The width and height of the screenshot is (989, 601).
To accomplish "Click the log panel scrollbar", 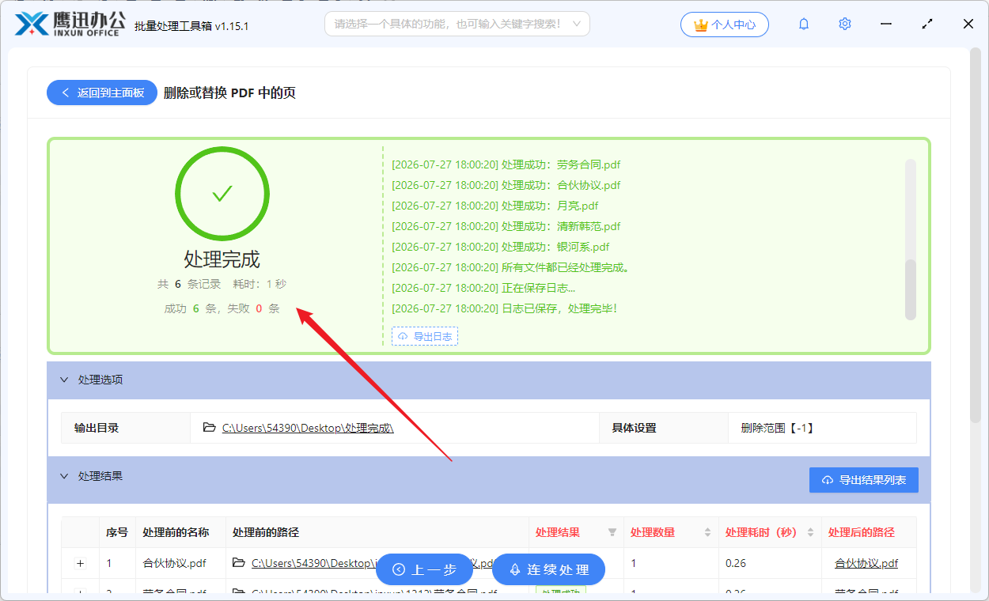I will tap(911, 289).
